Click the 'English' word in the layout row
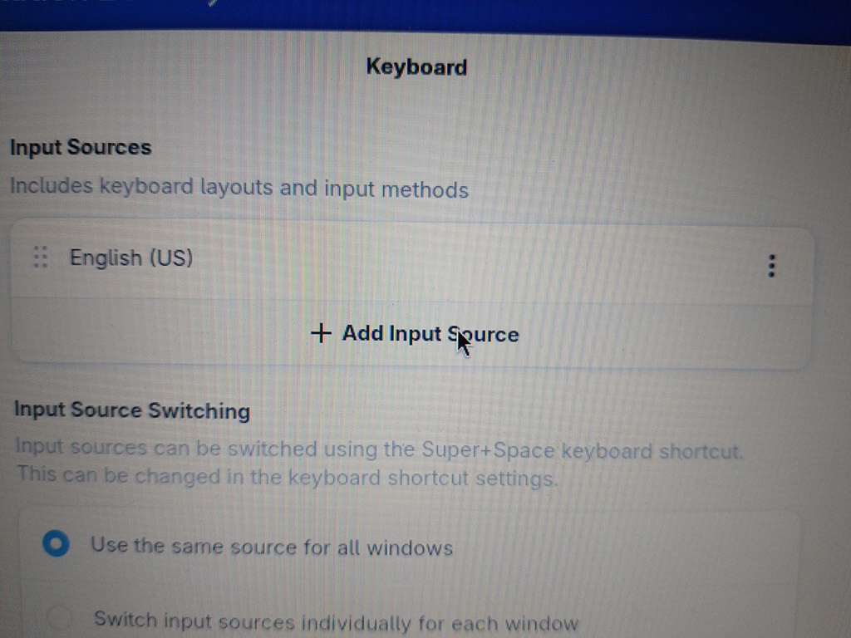This screenshot has width=851, height=638. click(x=106, y=258)
